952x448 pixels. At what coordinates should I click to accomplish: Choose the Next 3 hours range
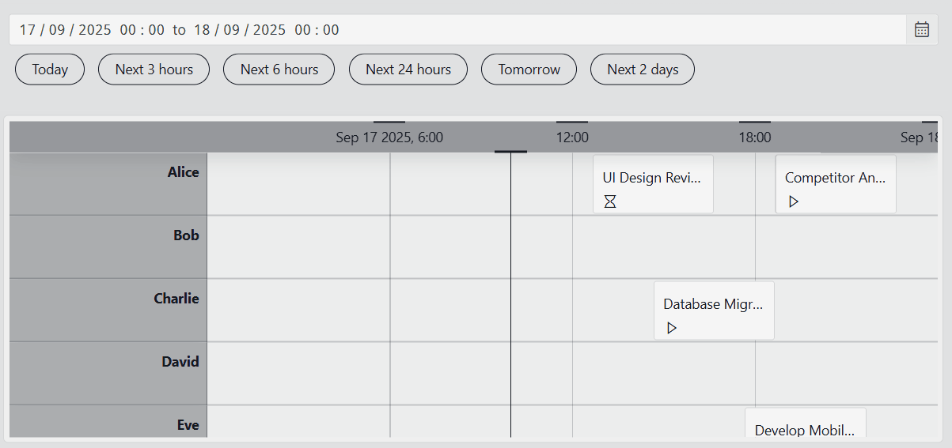click(154, 70)
